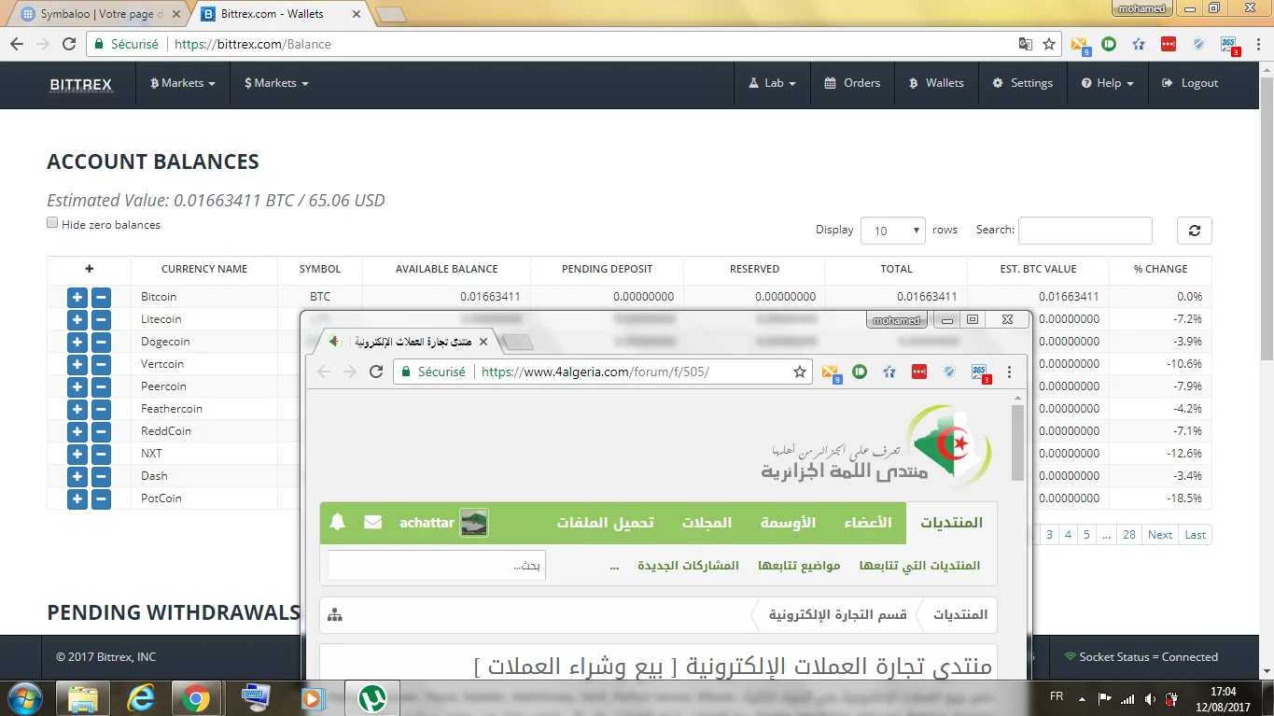Click the balances Search input field
Image resolution: width=1274 pixels, height=716 pixels.
tap(1085, 231)
